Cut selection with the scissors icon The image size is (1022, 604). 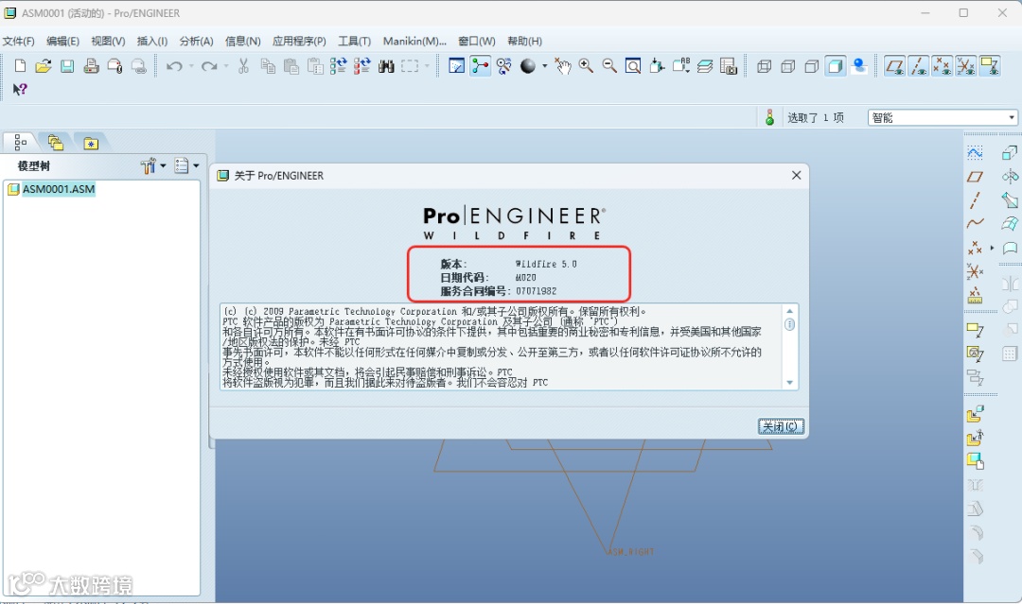243,66
